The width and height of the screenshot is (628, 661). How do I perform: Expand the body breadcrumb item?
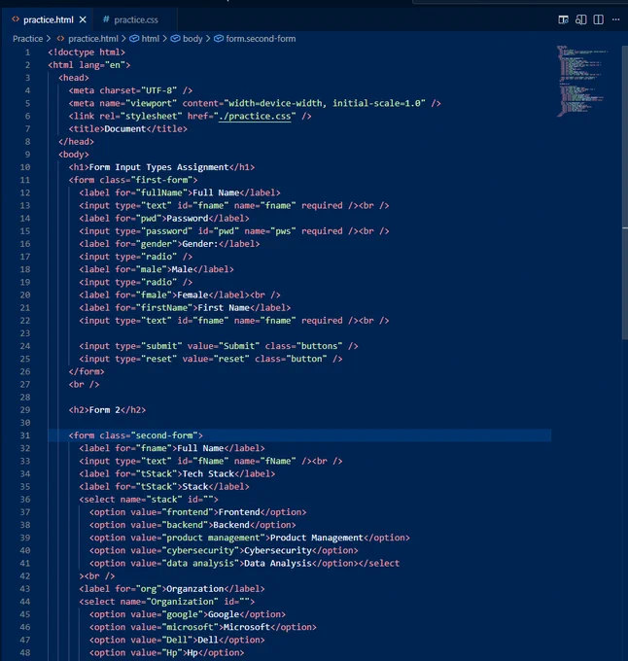[x=192, y=39]
